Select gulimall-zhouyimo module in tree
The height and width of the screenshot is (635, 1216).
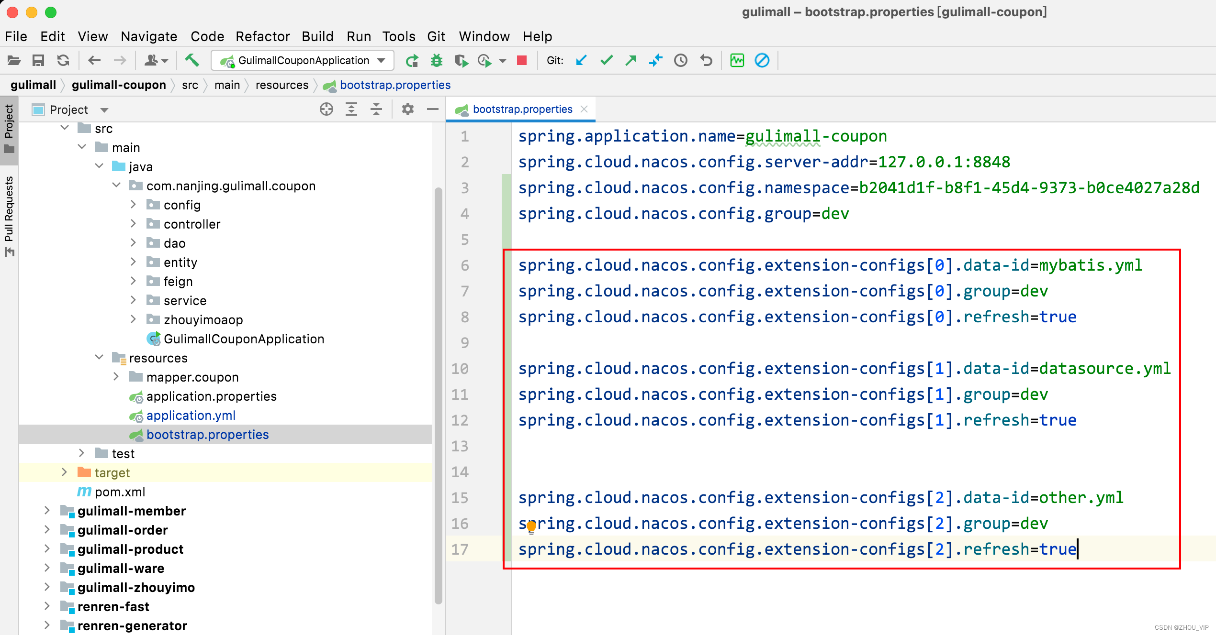coord(136,587)
